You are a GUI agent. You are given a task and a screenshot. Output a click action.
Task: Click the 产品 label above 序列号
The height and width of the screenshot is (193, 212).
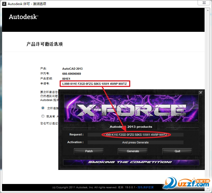point(43,68)
